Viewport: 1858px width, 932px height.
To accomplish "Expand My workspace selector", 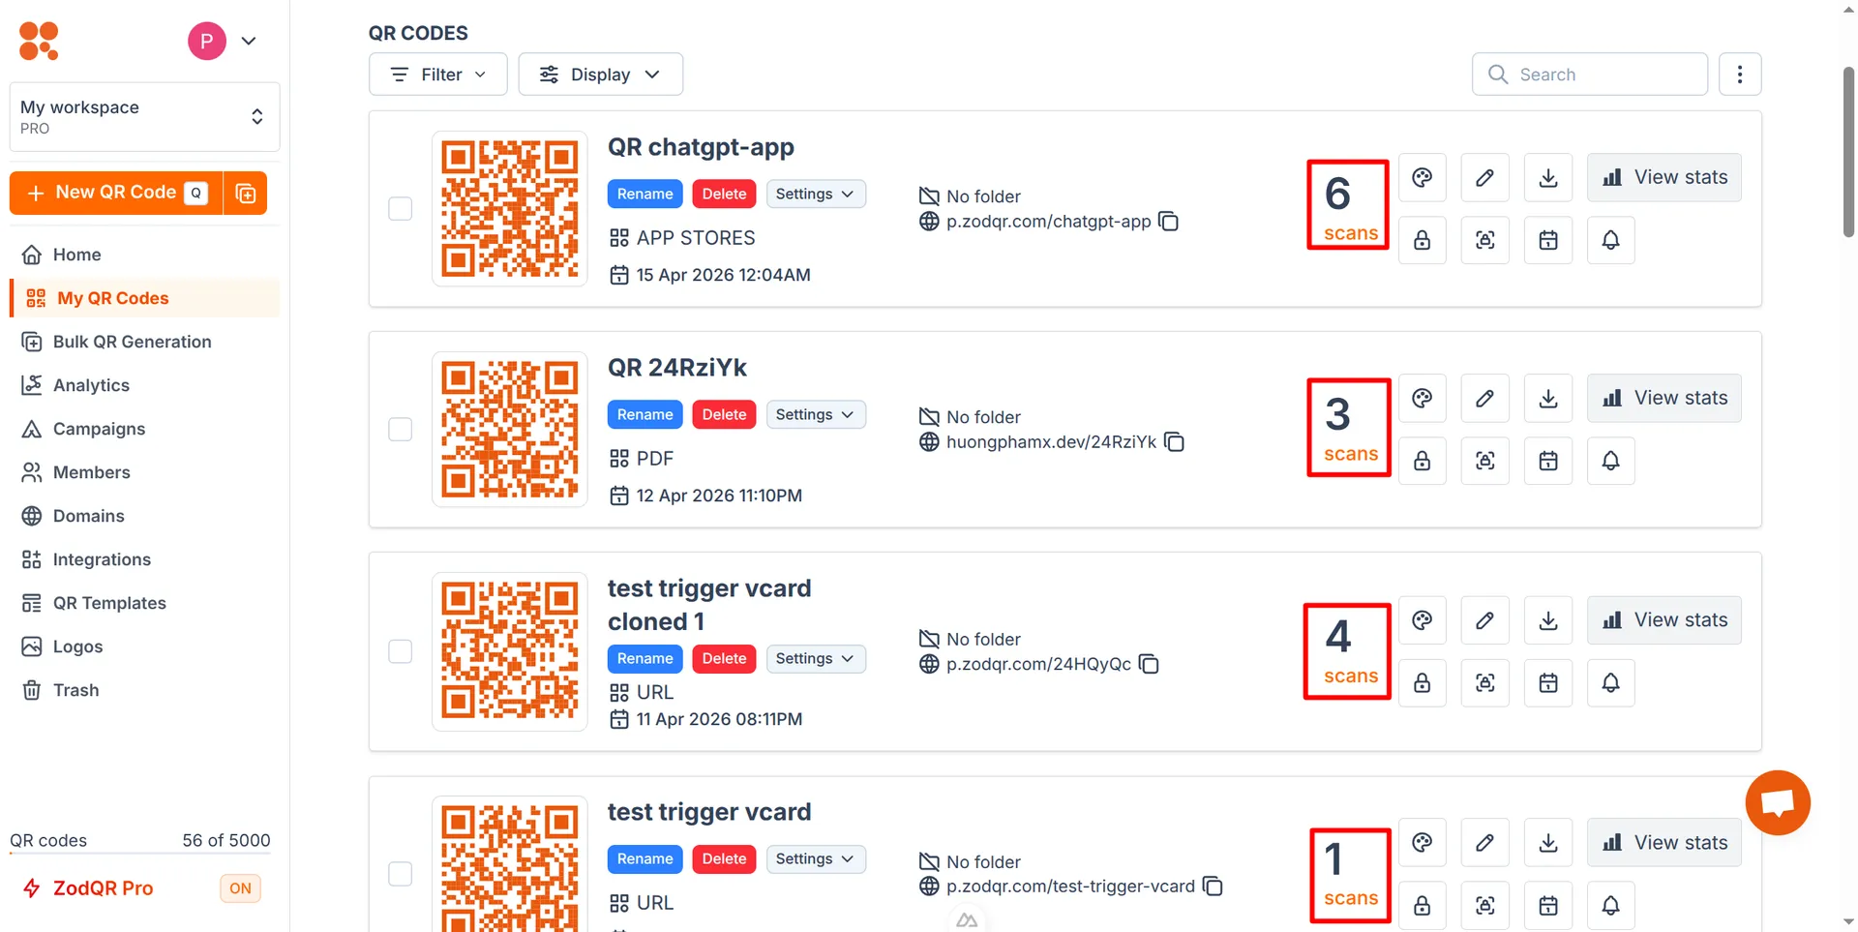I will click(144, 117).
